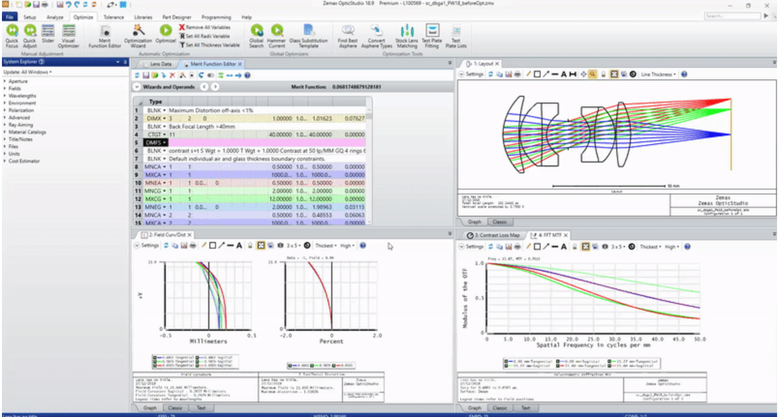Toggle the lock icon in the FFT MTF toolbar
This screenshot has height=417, width=779.
[x=575, y=247]
